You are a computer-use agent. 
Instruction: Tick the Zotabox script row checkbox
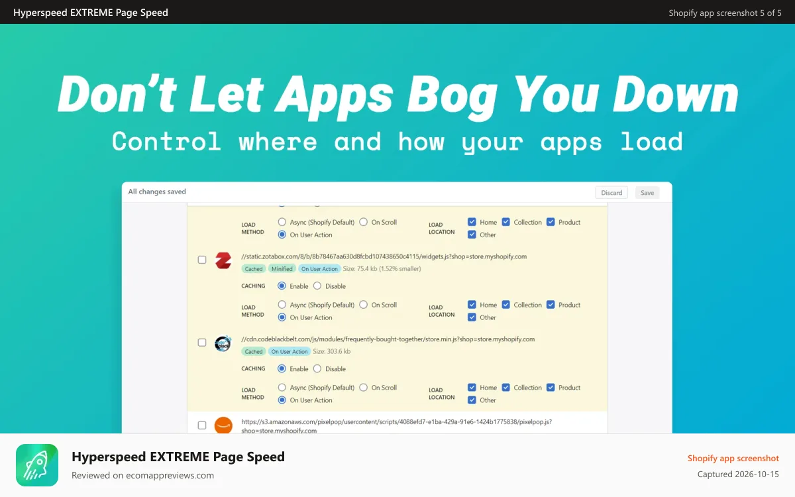(x=202, y=260)
